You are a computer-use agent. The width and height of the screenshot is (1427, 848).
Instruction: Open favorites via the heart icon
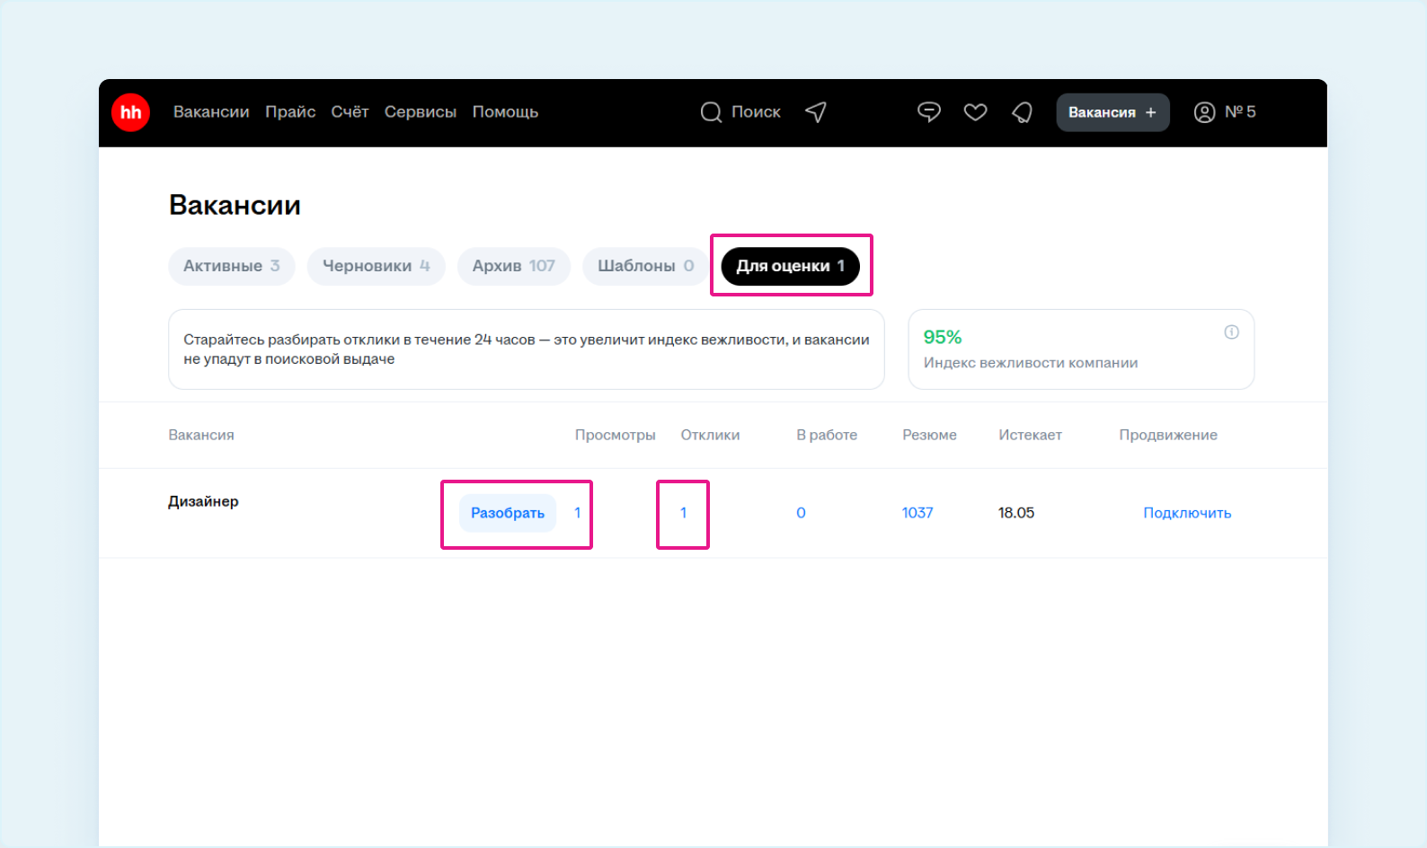click(x=976, y=112)
